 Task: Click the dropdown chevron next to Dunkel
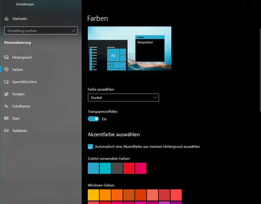pos(155,98)
